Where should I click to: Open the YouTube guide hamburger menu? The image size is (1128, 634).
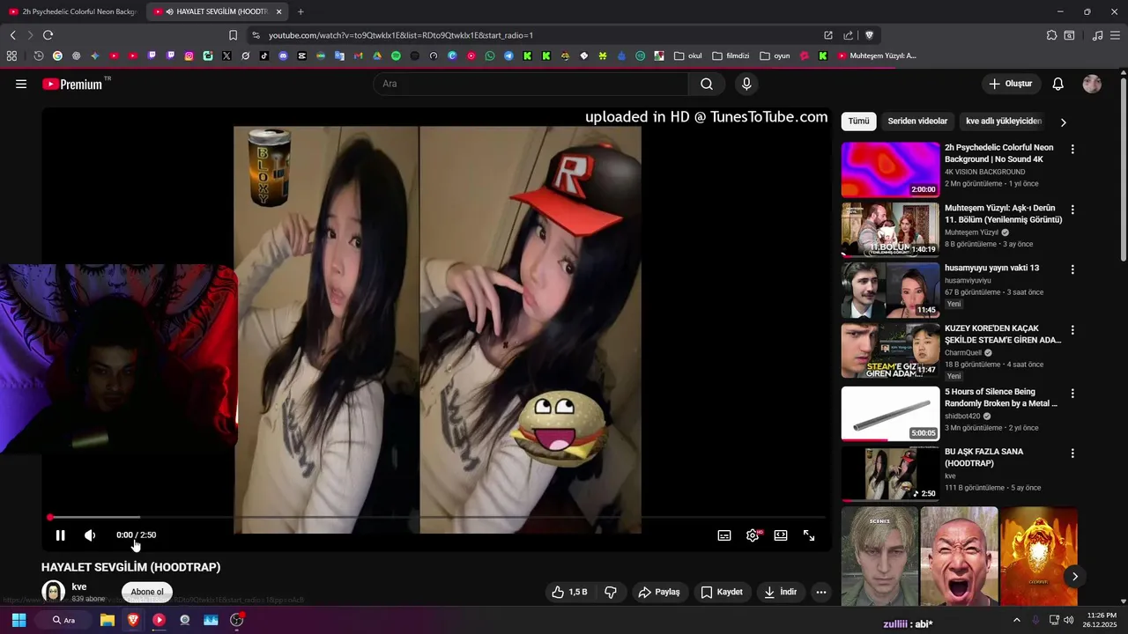point(21,84)
